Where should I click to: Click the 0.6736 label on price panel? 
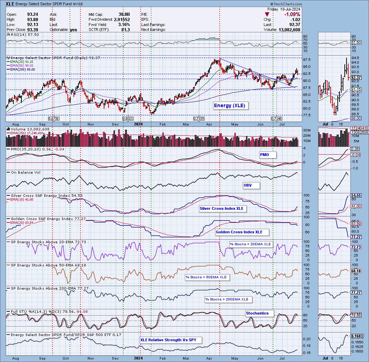click(54, 119)
